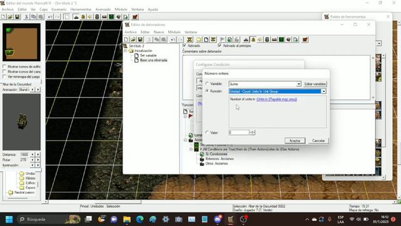Toggle Mostrar iconos de edificio checkbox
Screen dimensions: 401x226
(4, 67)
